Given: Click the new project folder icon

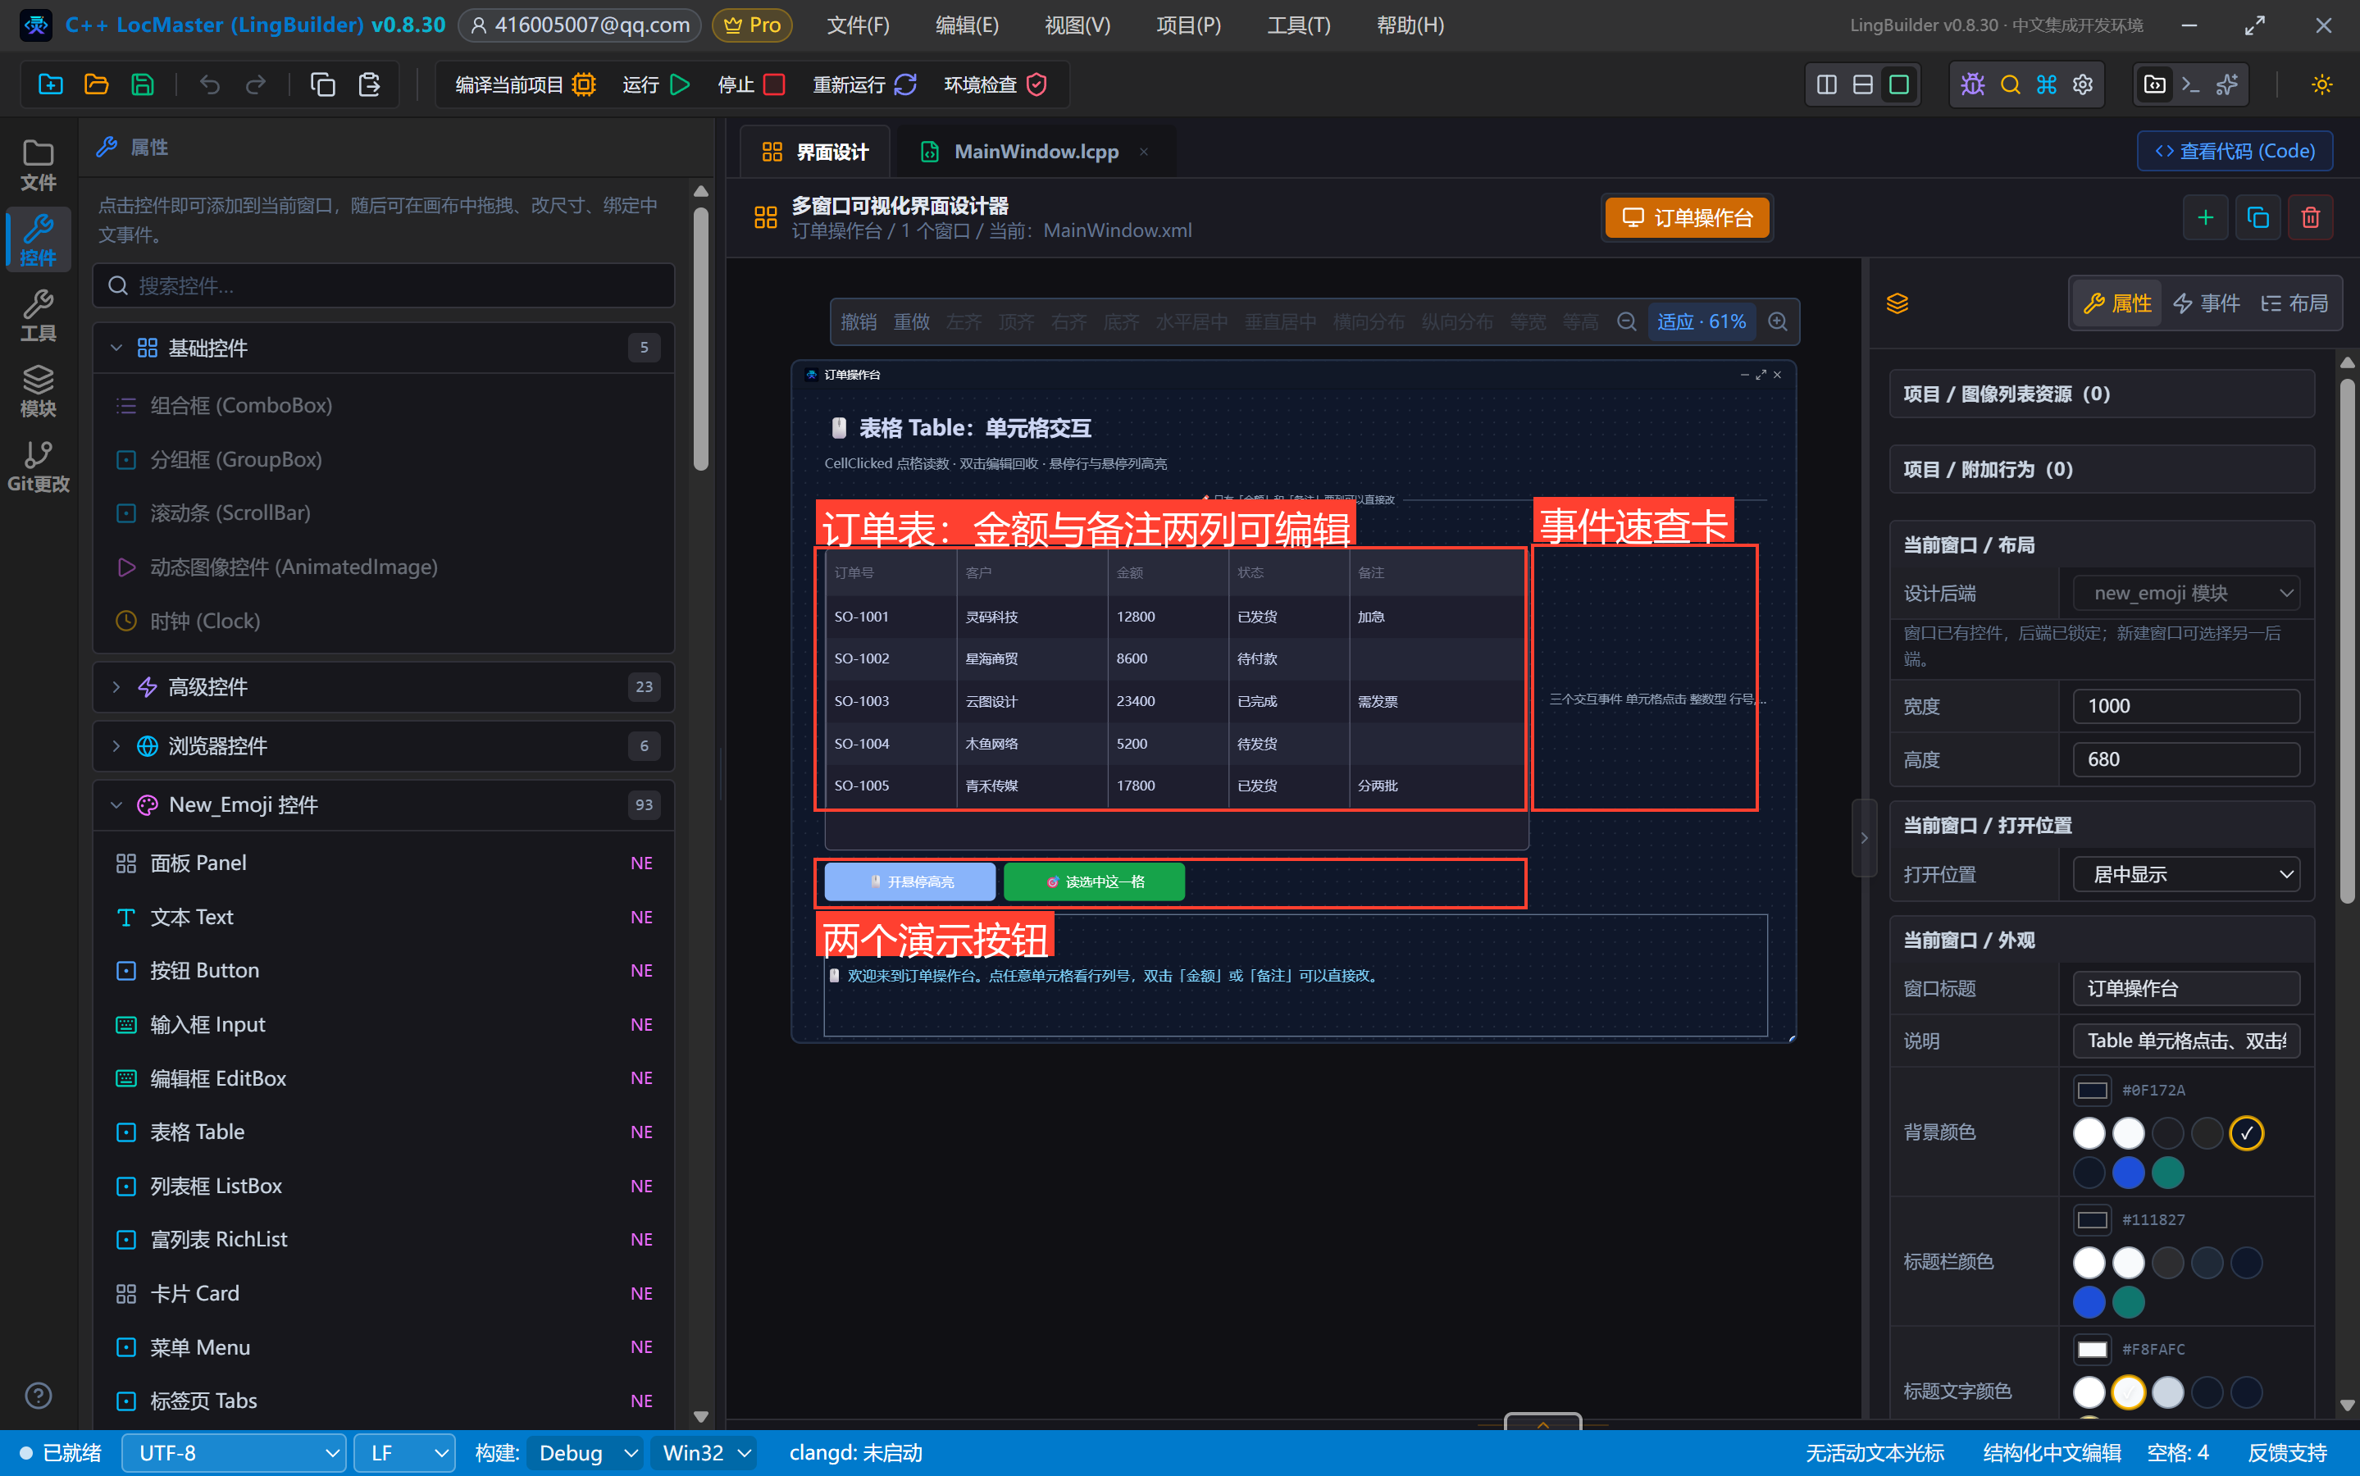Looking at the screenshot, I should click(50, 85).
